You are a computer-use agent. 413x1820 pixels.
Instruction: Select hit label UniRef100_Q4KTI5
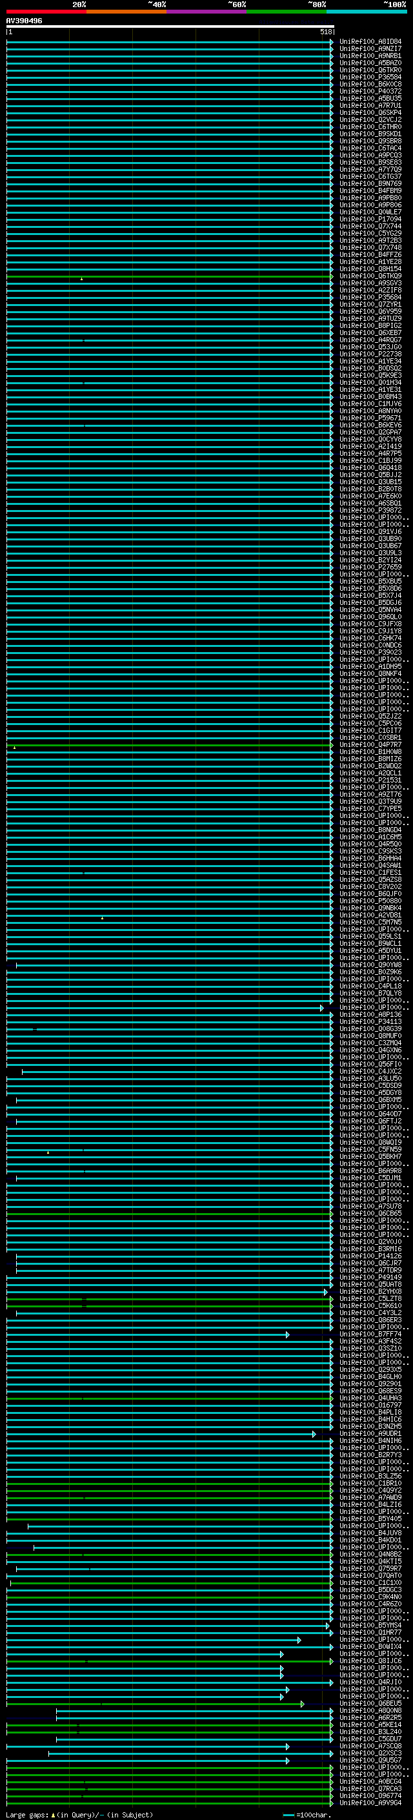370,1560
